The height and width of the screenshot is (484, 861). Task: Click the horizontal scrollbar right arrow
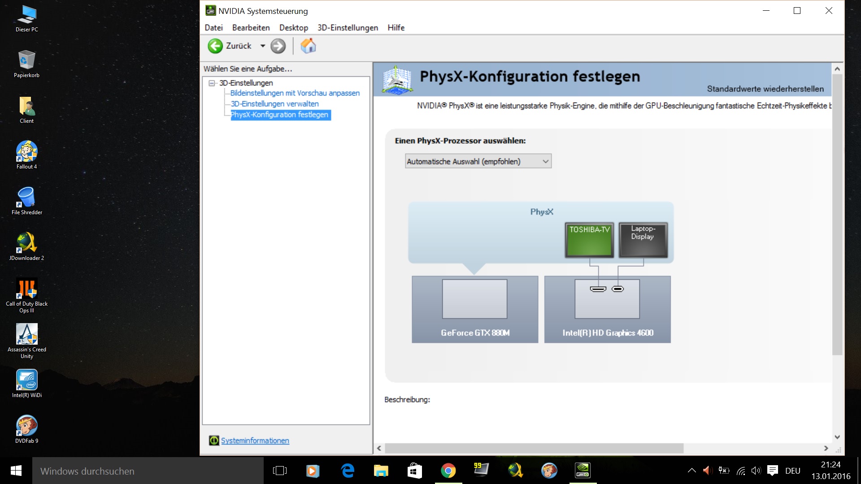coord(826,448)
